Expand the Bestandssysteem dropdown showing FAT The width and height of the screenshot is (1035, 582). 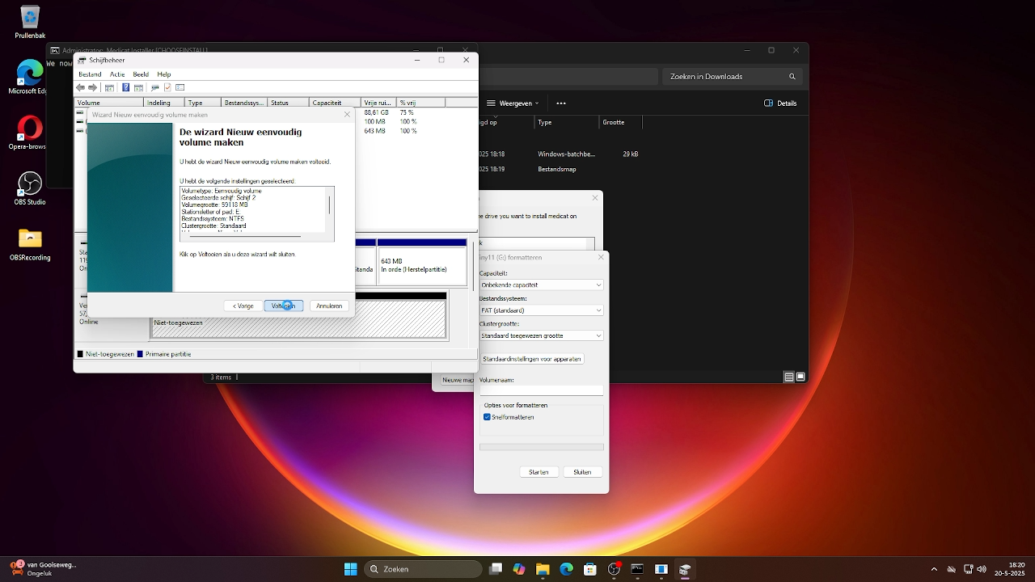pos(598,310)
